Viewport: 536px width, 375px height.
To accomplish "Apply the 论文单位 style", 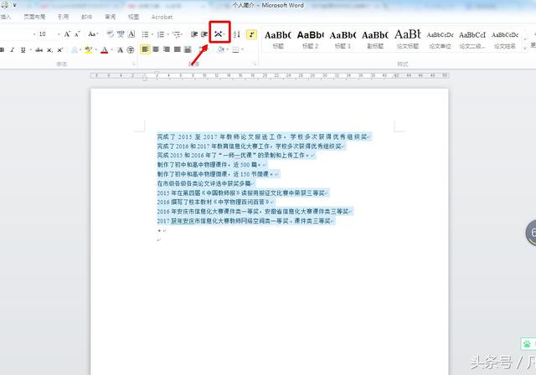I will pyautogui.click(x=440, y=39).
